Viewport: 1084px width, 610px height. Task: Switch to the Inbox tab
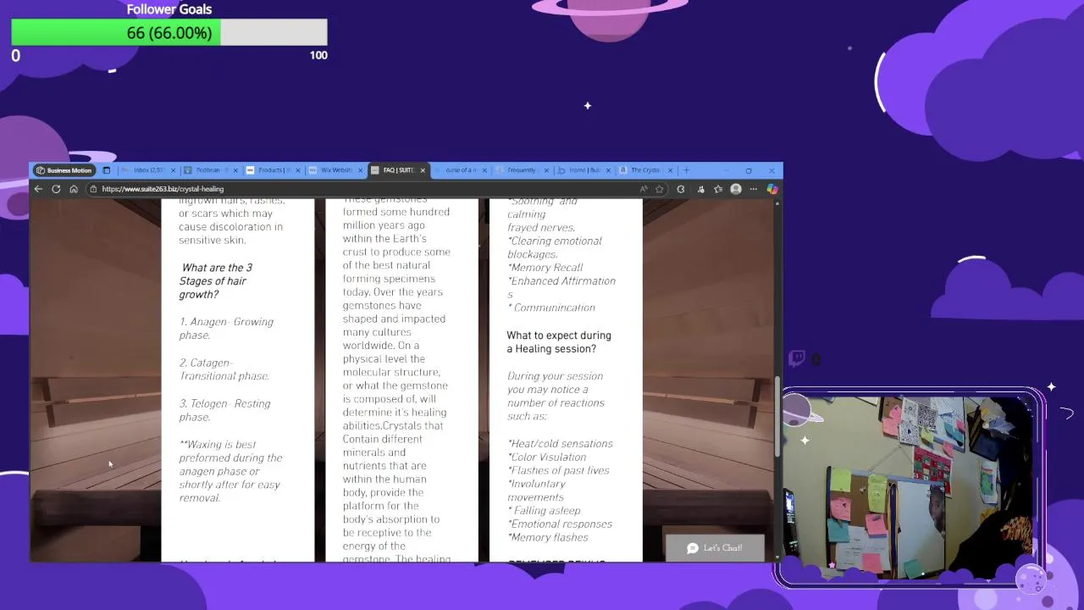pos(147,170)
